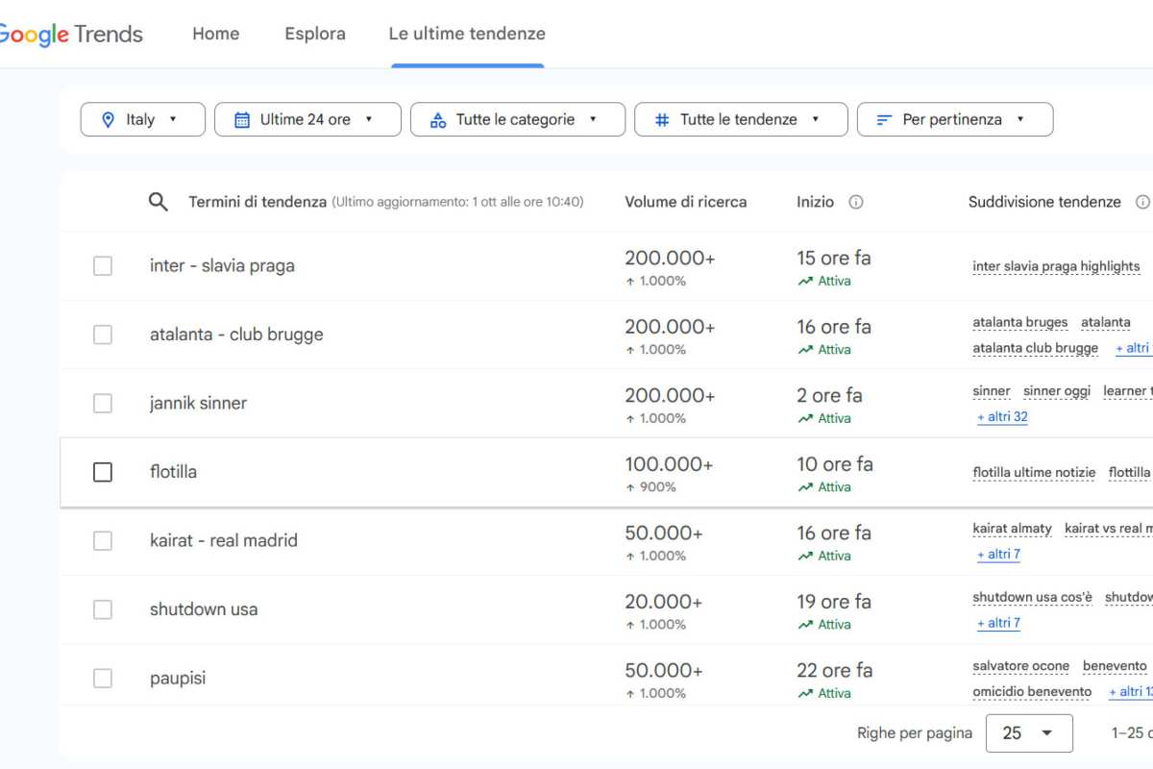Open the kairat - real madrid trend row
The width and height of the screenshot is (1153, 769).
click(x=224, y=540)
